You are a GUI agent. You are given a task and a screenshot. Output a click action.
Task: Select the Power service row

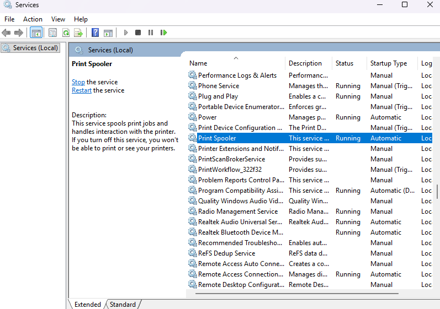point(208,117)
